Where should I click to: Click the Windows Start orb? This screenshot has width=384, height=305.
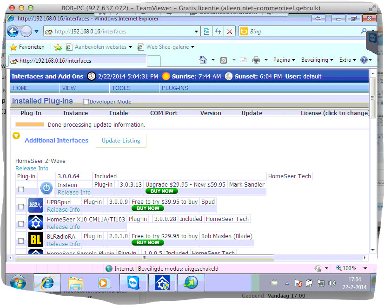coord(18,283)
